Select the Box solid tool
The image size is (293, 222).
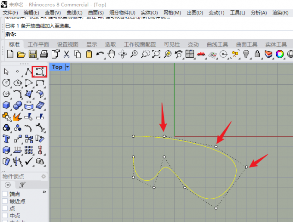pos(6,105)
